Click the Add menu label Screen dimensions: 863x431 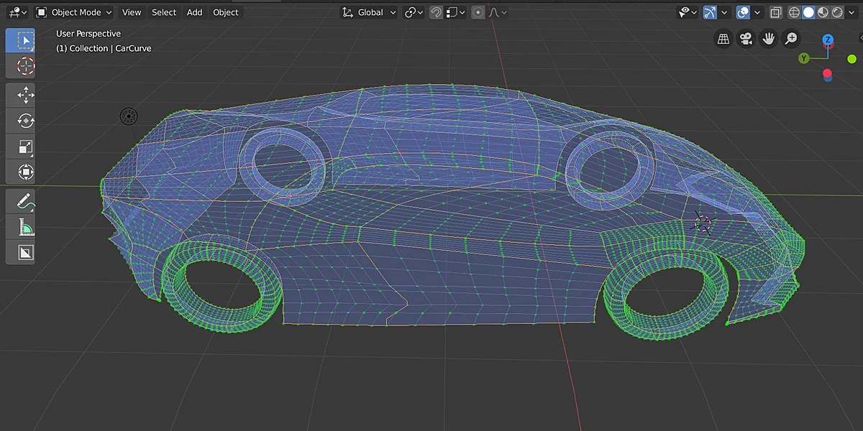tap(194, 12)
